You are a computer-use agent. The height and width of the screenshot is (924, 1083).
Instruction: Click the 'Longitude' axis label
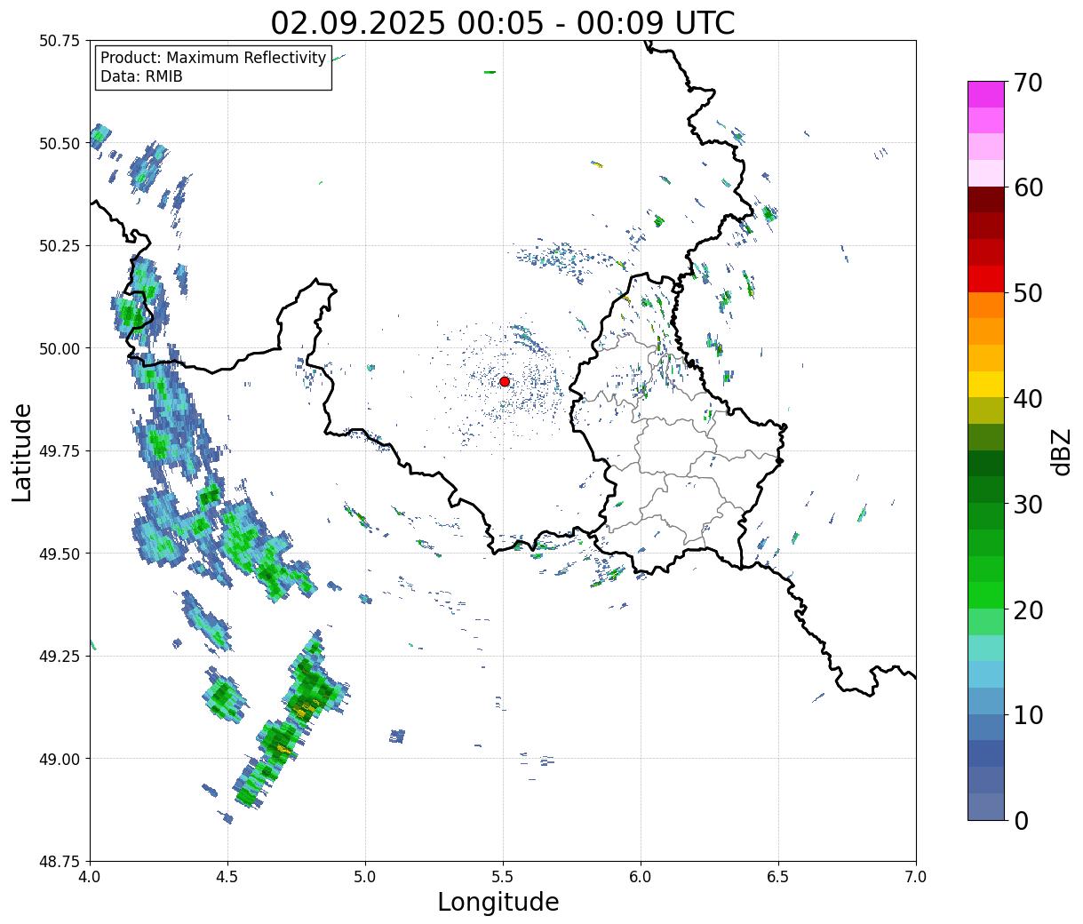(x=498, y=903)
